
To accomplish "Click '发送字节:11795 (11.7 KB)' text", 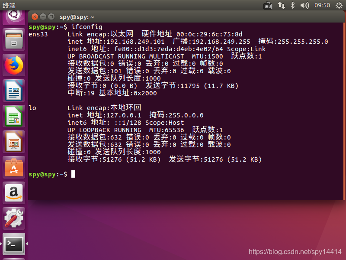I will point(192,85).
